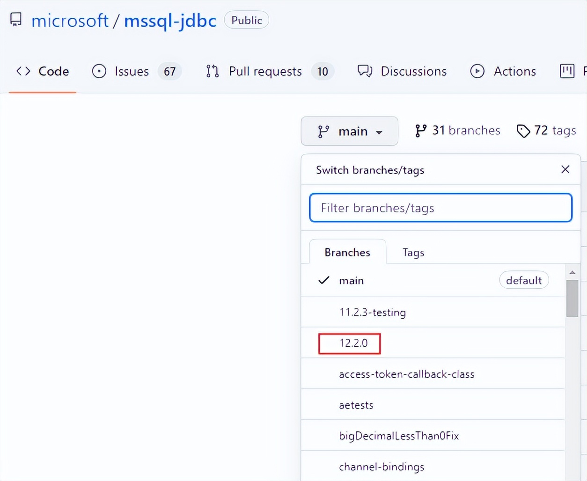Click the Discussions speech bubble icon

click(x=365, y=71)
